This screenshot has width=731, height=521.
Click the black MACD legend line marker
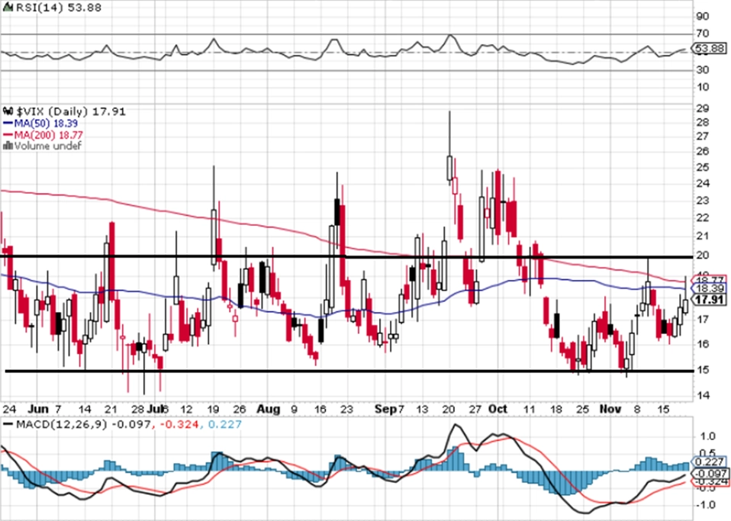point(8,425)
